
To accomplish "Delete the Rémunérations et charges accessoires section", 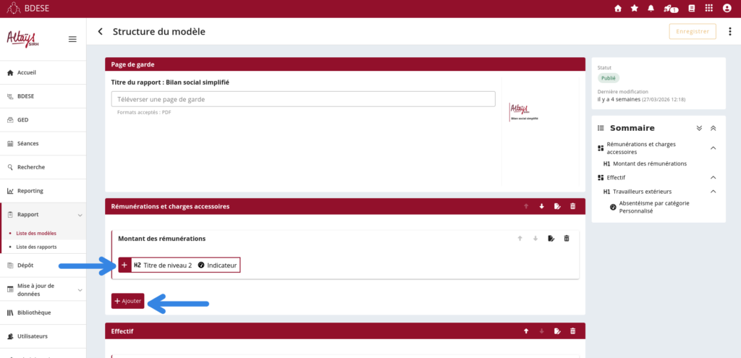I will coord(573,207).
